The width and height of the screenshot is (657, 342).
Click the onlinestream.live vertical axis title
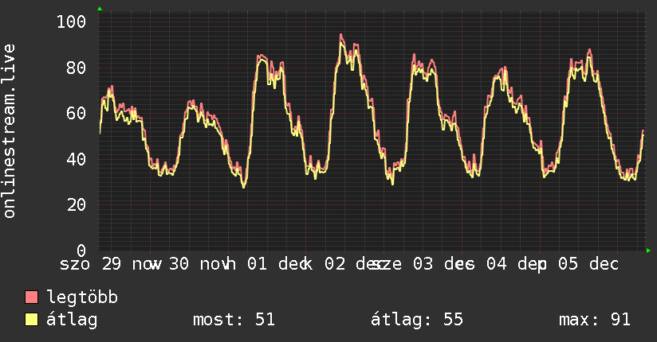coord(9,131)
